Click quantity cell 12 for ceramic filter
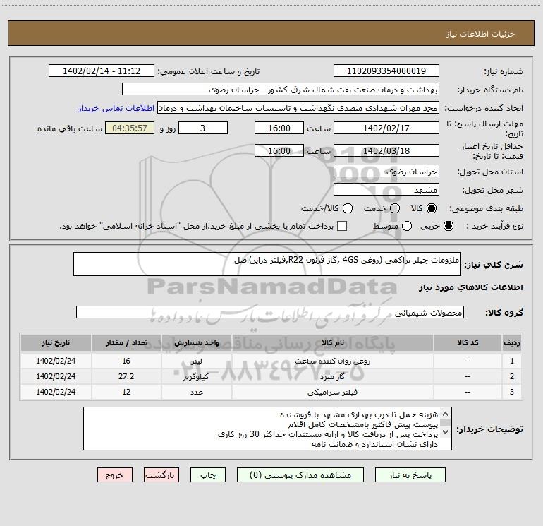 [x=126, y=392]
